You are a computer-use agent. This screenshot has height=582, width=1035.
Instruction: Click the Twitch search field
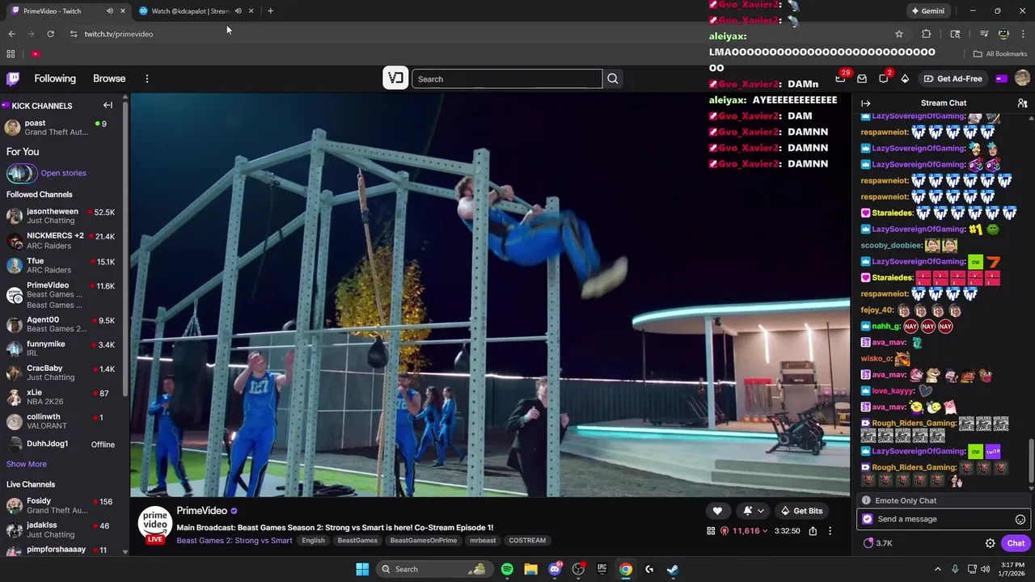507,78
